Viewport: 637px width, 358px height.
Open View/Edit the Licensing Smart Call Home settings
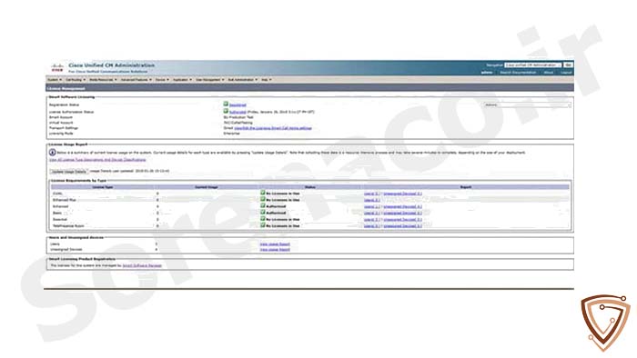pos(273,128)
